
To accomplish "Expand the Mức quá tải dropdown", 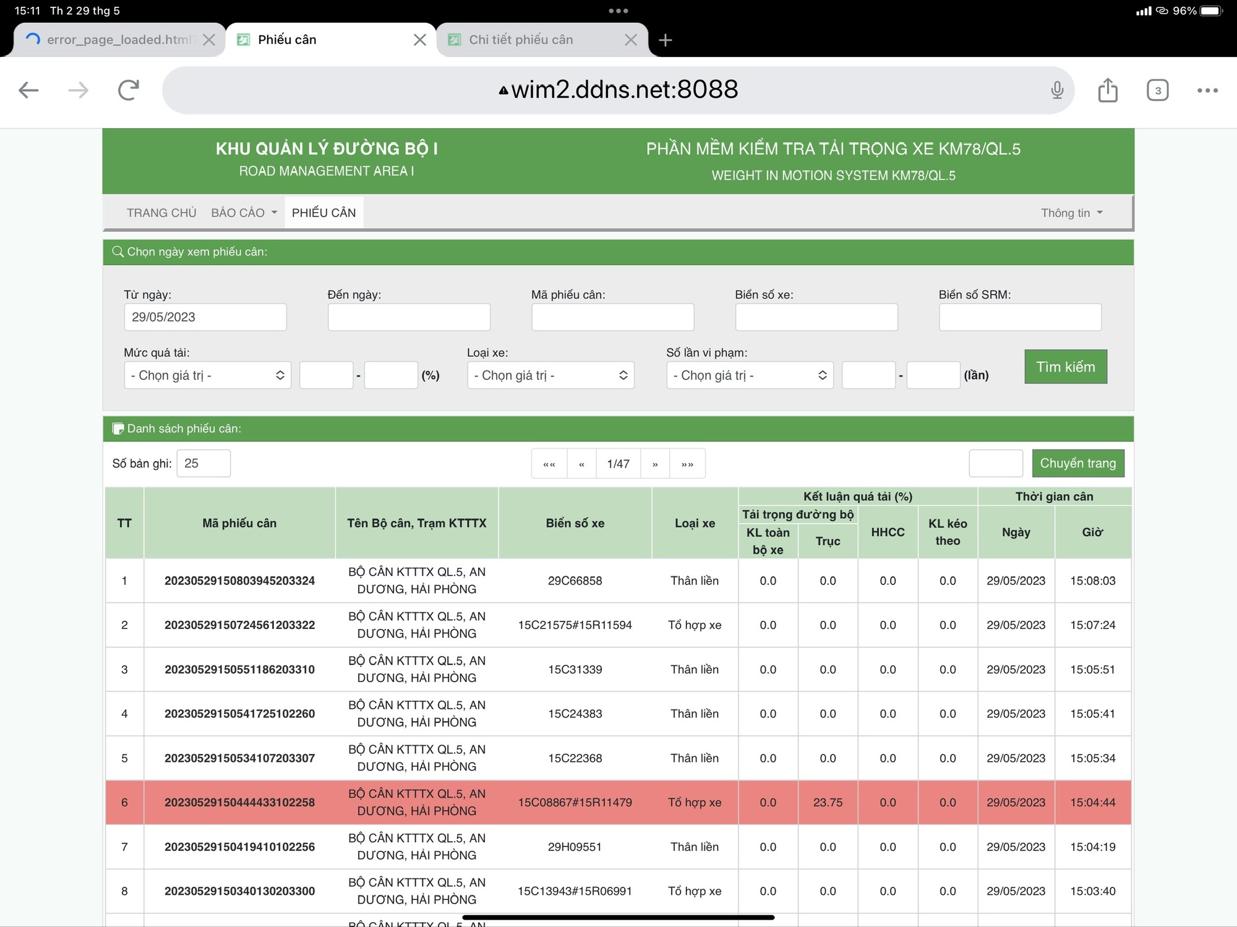I will click(x=207, y=375).
